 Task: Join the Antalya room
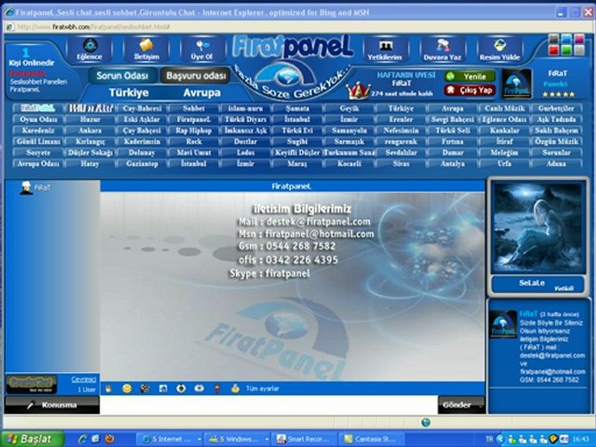pyautogui.click(x=453, y=163)
